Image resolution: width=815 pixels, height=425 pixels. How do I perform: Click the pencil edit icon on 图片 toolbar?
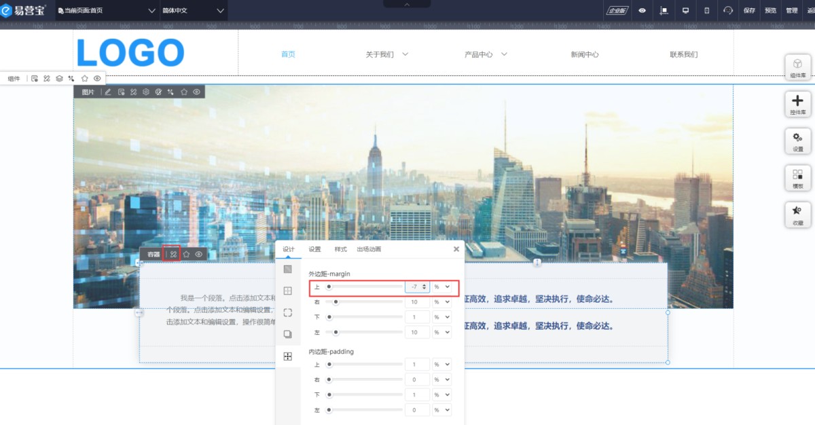pos(107,92)
